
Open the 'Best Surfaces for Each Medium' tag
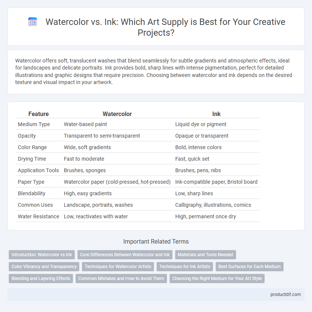click(x=250, y=267)
